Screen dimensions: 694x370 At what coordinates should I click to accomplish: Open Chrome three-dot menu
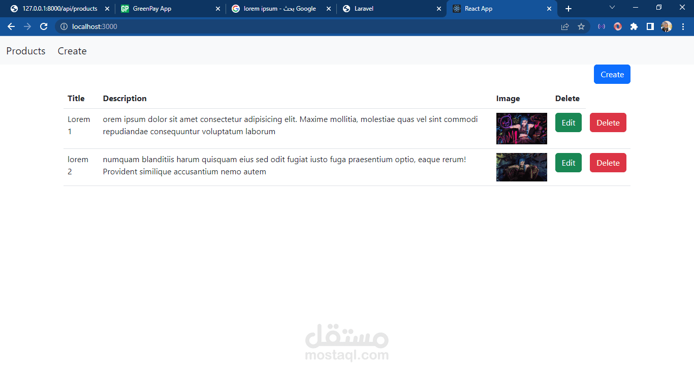683,26
